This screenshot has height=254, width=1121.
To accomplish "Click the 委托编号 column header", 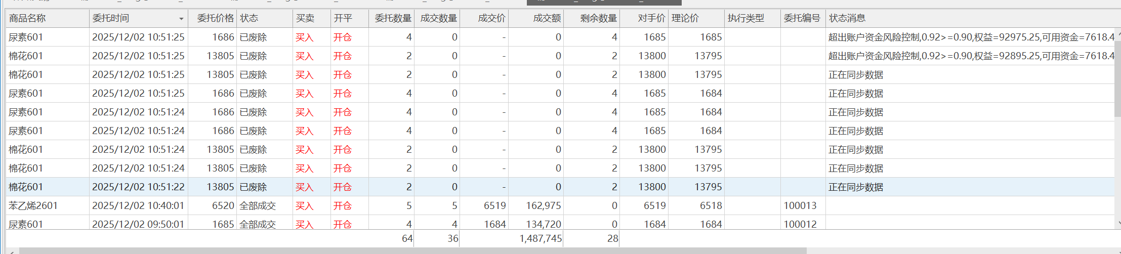I will [x=802, y=19].
